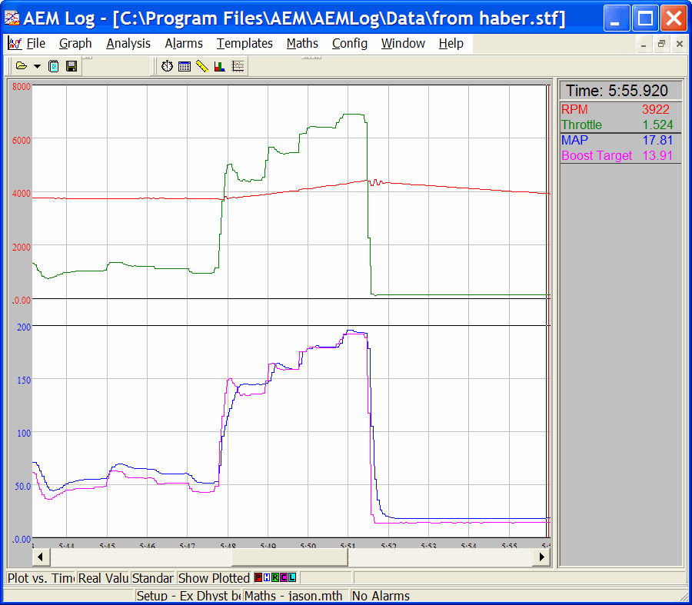
Task: Open the Graph menu
Action: click(x=75, y=43)
